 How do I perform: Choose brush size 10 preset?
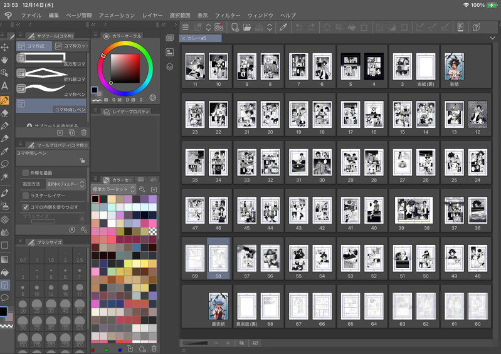point(37,290)
